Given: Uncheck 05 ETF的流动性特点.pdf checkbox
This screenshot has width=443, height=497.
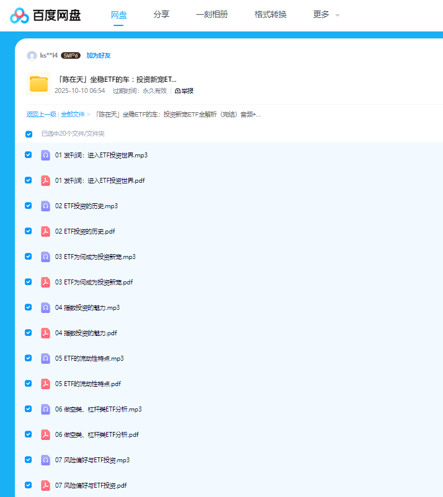Looking at the screenshot, I should (x=29, y=383).
